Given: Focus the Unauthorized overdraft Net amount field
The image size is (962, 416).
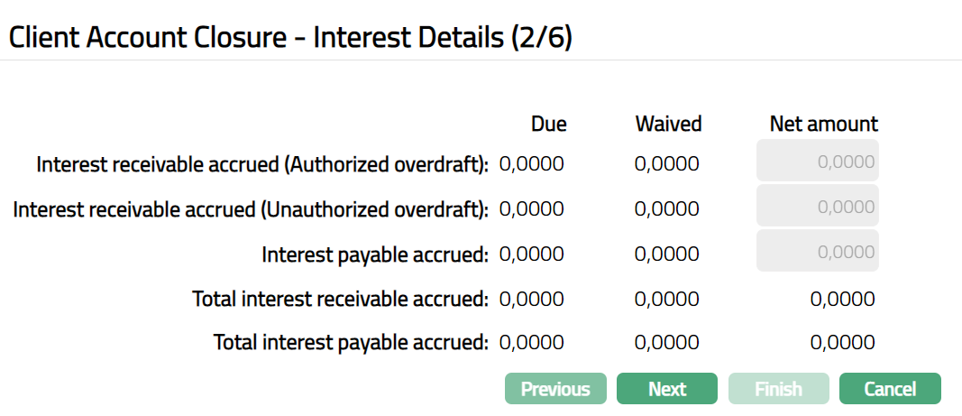Looking at the screenshot, I should (x=819, y=208).
